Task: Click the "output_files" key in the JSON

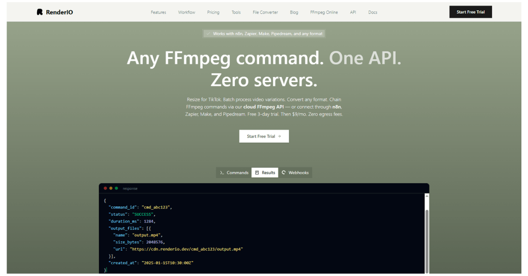Action: (125, 228)
